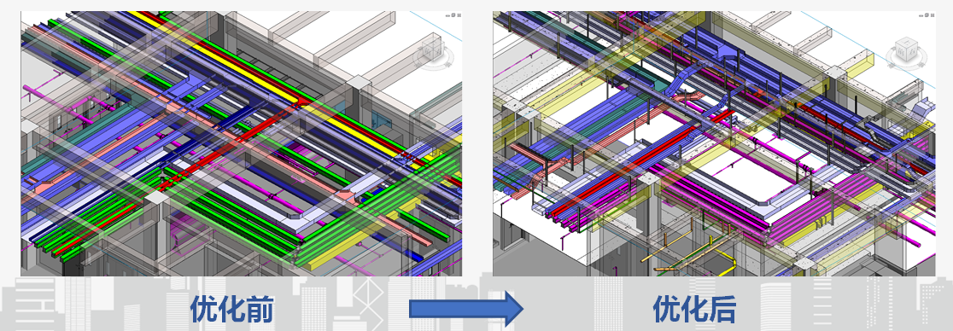Restore down the left 3D view window
Screen dimensions: 953x331
pos(453,15)
